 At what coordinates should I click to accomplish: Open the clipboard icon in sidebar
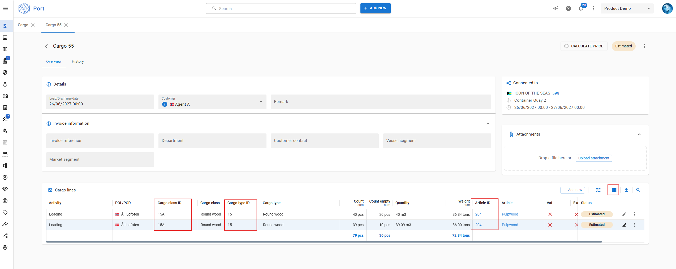coord(5,107)
